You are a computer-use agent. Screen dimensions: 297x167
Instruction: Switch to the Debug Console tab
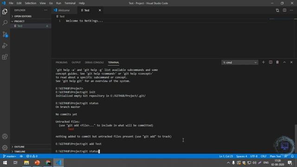point(94,63)
